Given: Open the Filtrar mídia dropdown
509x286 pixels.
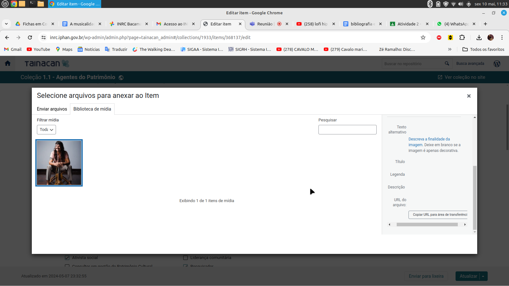Looking at the screenshot, I should [x=46, y=130].
